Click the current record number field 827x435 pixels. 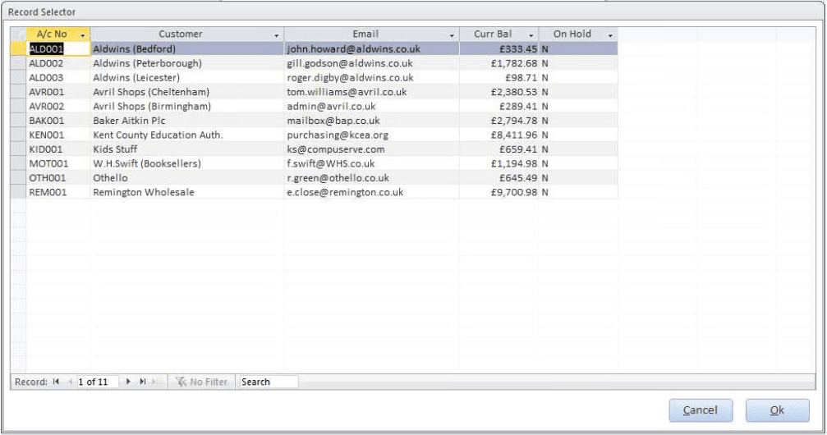pyautogui.click(x=97, y=382)
